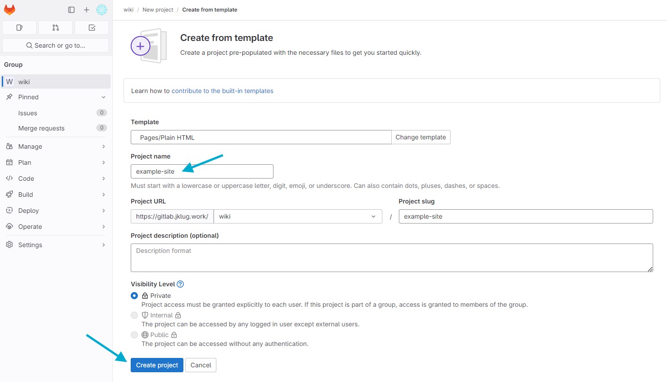The width and height of the screenshot is (667, 382).
Task: Click Change template
Action: (x=420, y=137)
